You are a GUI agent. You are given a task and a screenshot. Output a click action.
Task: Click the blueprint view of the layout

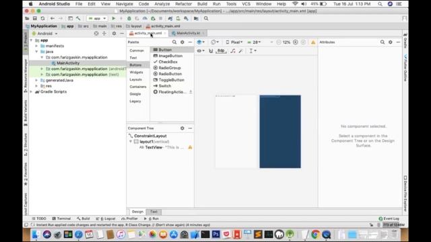pos(280,132)
